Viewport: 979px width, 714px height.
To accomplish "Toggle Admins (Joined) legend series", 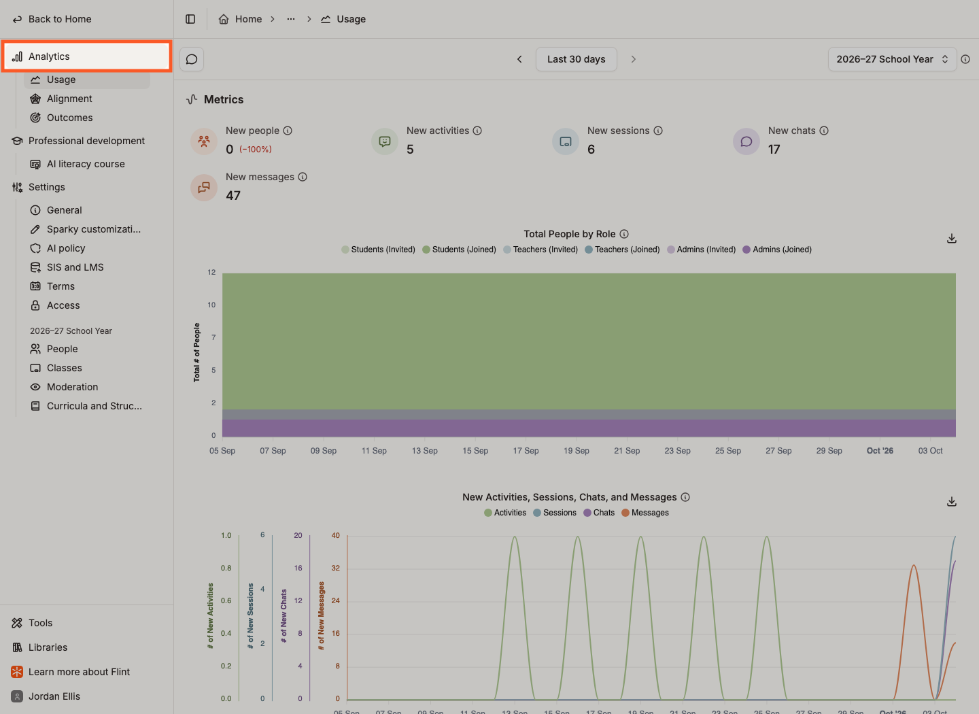I will pyautogui.click(x=777, y=250).
